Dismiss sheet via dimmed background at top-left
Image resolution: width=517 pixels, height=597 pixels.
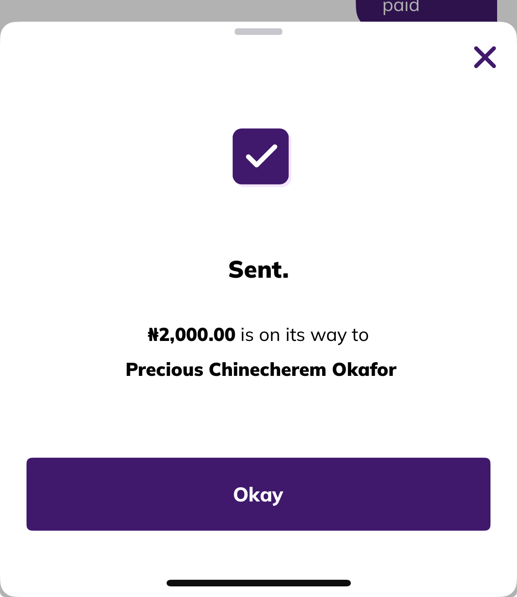pyautogui.click(x=88, y=9)
